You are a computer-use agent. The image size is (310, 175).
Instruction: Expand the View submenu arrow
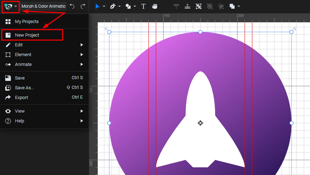(82, 111)
